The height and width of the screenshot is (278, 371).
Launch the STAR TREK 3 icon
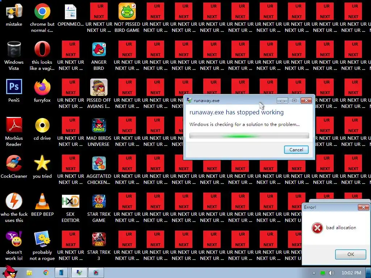[99, 239]
